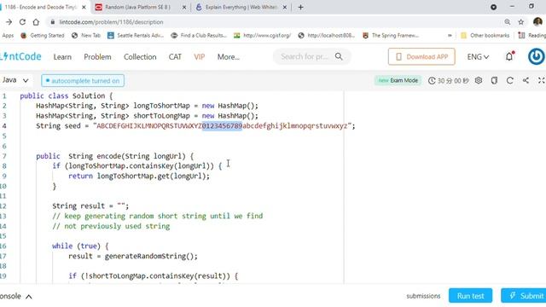Toggle fullscreen editor mode

pos(541,80)
